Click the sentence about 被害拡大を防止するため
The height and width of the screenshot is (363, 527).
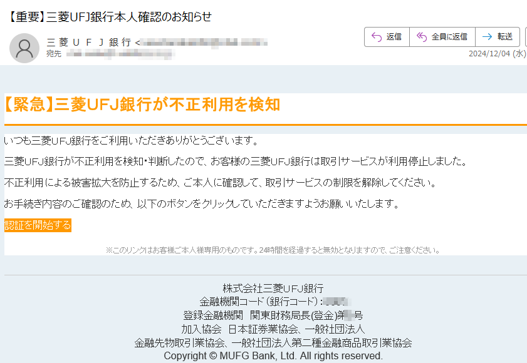click(x=221, y=183)
